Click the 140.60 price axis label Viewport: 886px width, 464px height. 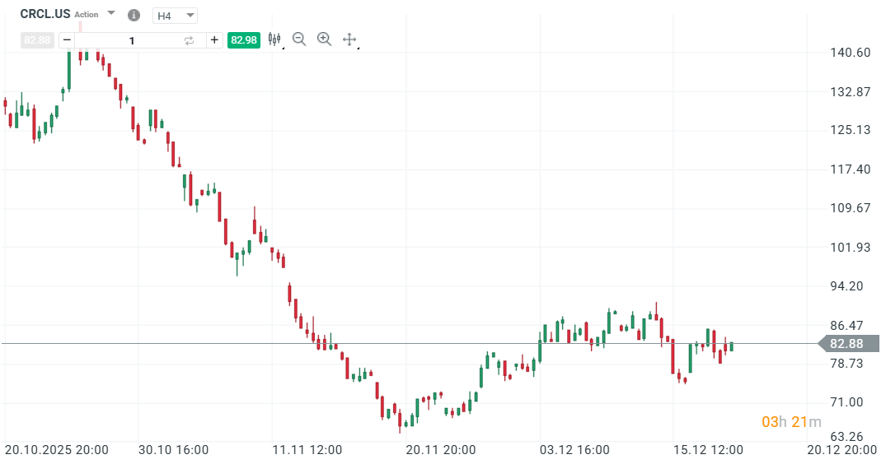click(x=851, y=53)
